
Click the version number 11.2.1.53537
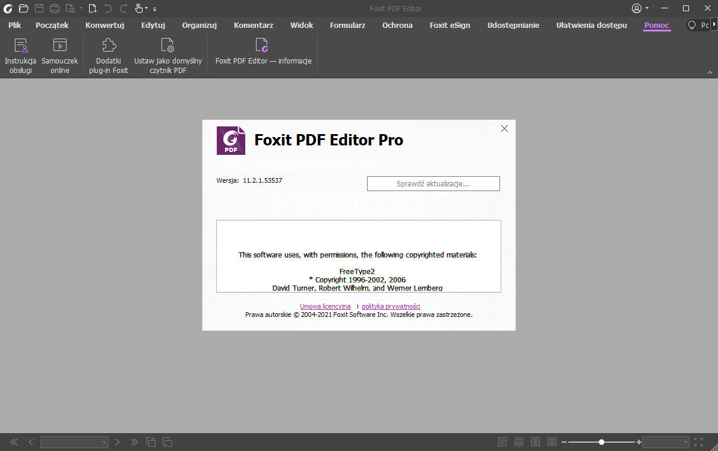click(262, 180)
